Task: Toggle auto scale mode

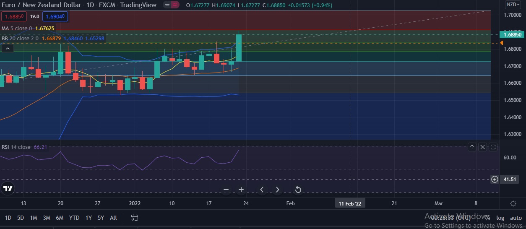Action: [516, 218]
